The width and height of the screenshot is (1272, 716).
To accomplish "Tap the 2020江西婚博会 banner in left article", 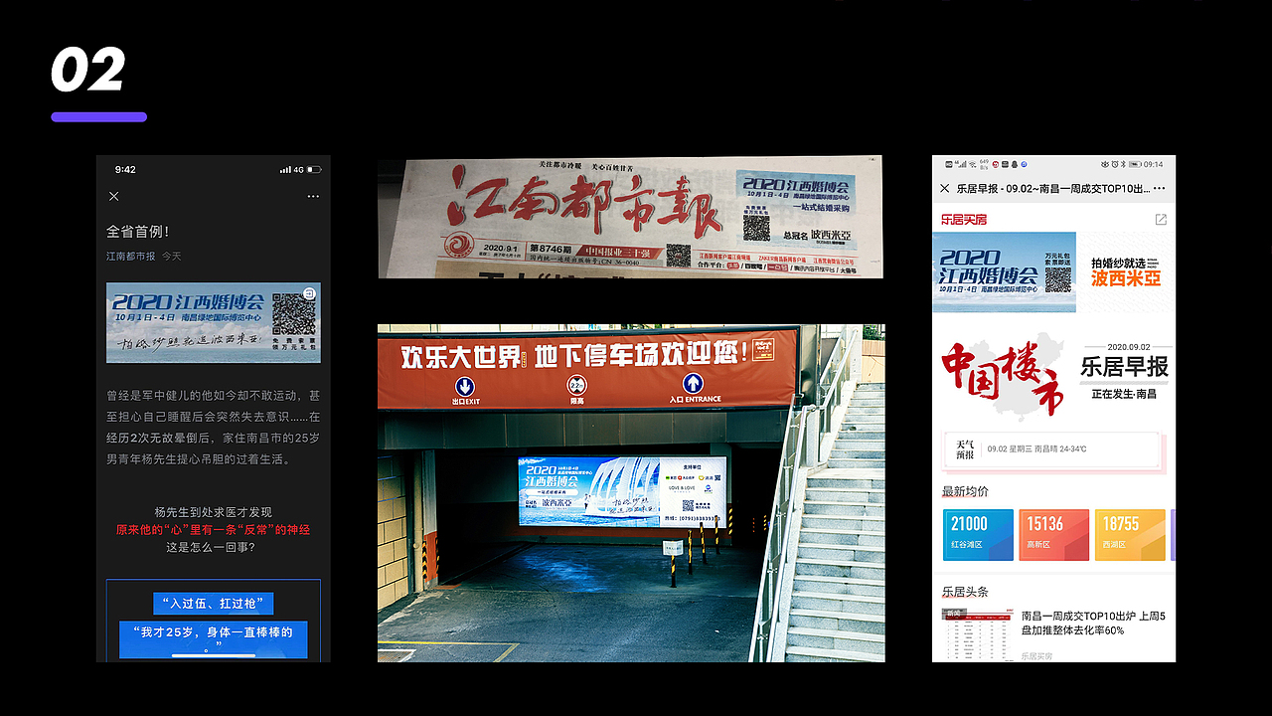I will (214, 323).
